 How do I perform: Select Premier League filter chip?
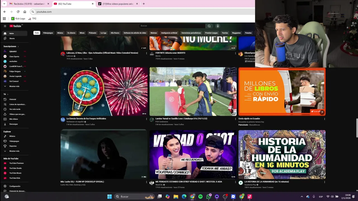click(211, 33)
